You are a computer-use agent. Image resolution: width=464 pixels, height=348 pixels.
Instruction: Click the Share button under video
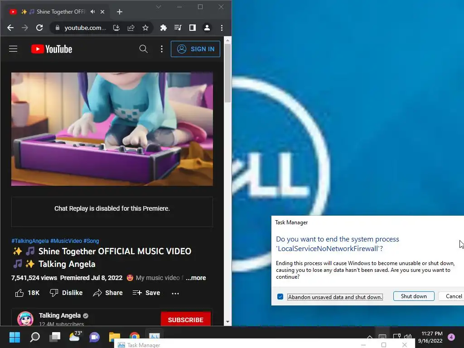tap(108, 293)
